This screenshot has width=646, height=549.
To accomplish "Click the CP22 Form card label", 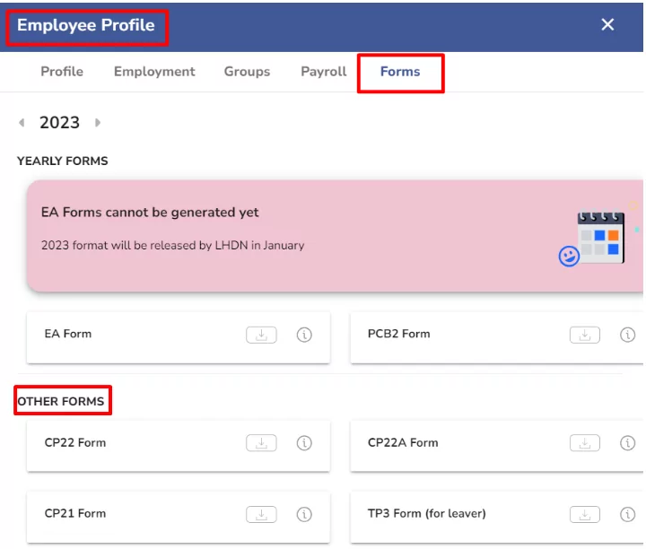I will click(x=75, y=443).
